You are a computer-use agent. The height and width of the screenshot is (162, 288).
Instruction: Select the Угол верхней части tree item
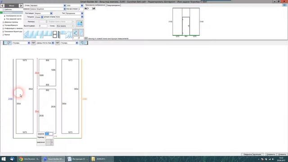[x=13, y=19]
